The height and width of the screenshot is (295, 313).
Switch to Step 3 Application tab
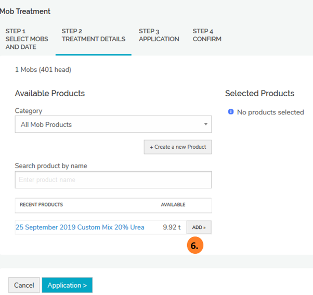point(159,35)
